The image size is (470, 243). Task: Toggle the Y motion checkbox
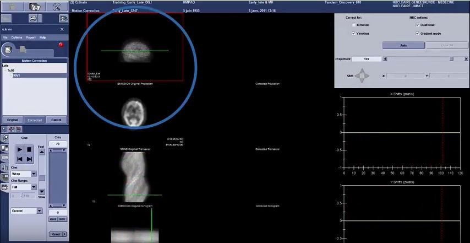354,34
